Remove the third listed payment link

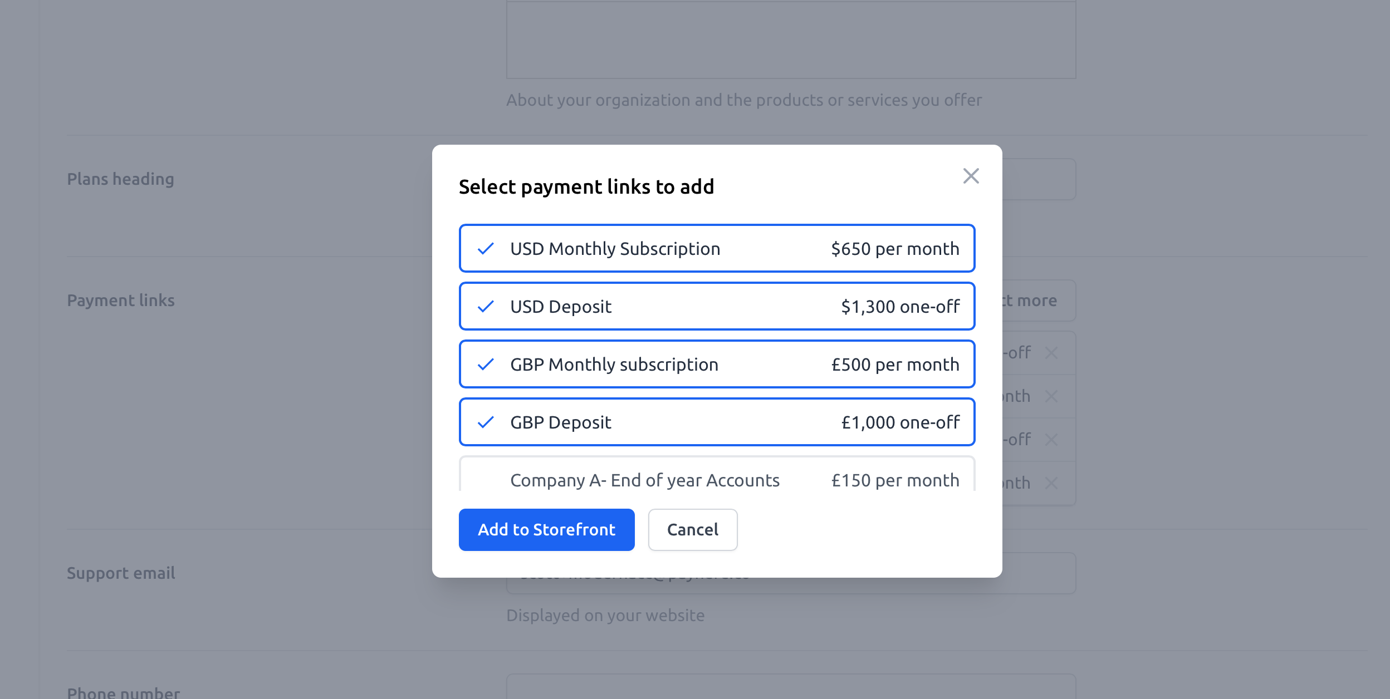tap(1051, 440)
